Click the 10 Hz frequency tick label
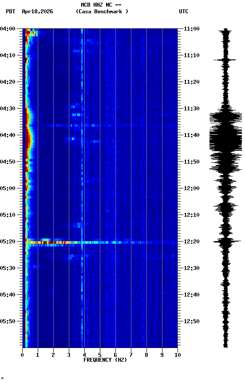This screenshot has height=383, width=245. click(178, 355)
